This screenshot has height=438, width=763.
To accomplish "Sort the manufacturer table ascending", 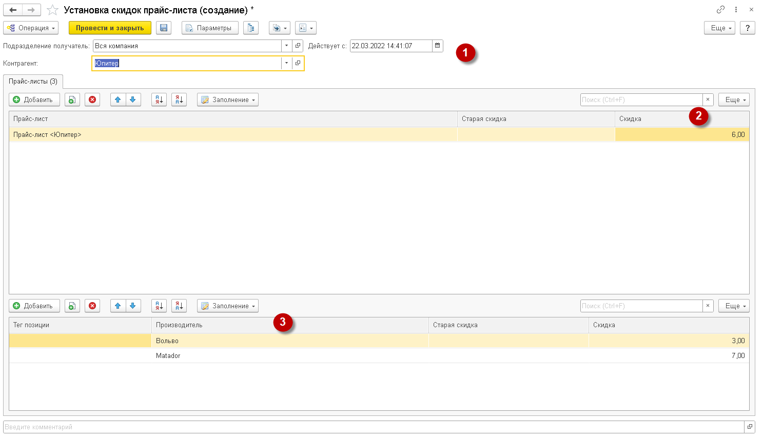I will [159, 306].
